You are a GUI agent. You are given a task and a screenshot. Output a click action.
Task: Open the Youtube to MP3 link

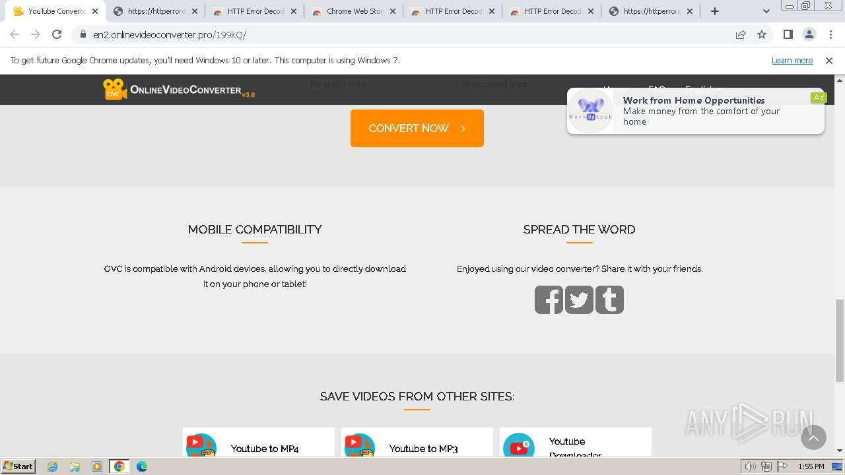423,449
